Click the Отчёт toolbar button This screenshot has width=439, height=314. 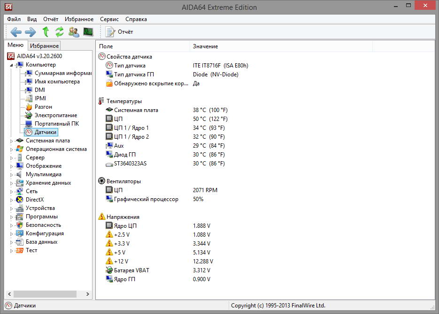[119, 32]
